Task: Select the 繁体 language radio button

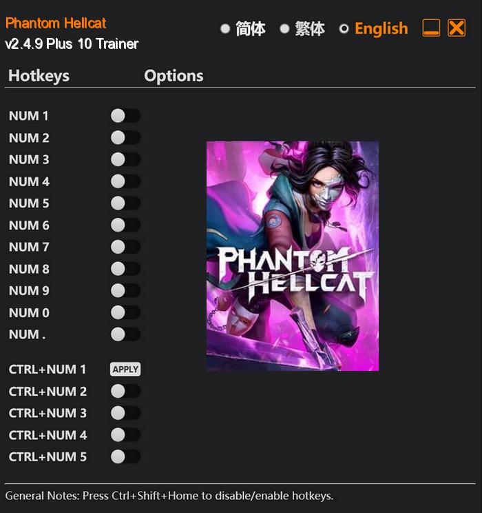Action: pos(284,29)
